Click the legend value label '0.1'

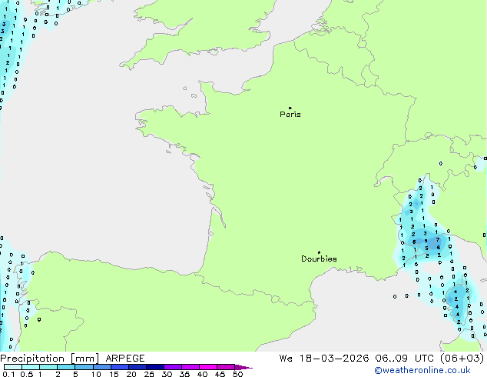click(x=8, y=374)
